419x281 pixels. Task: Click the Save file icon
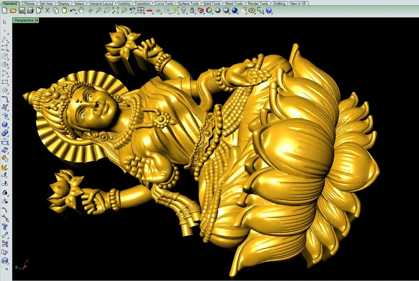pyautogui.click(x=22, y=11)
